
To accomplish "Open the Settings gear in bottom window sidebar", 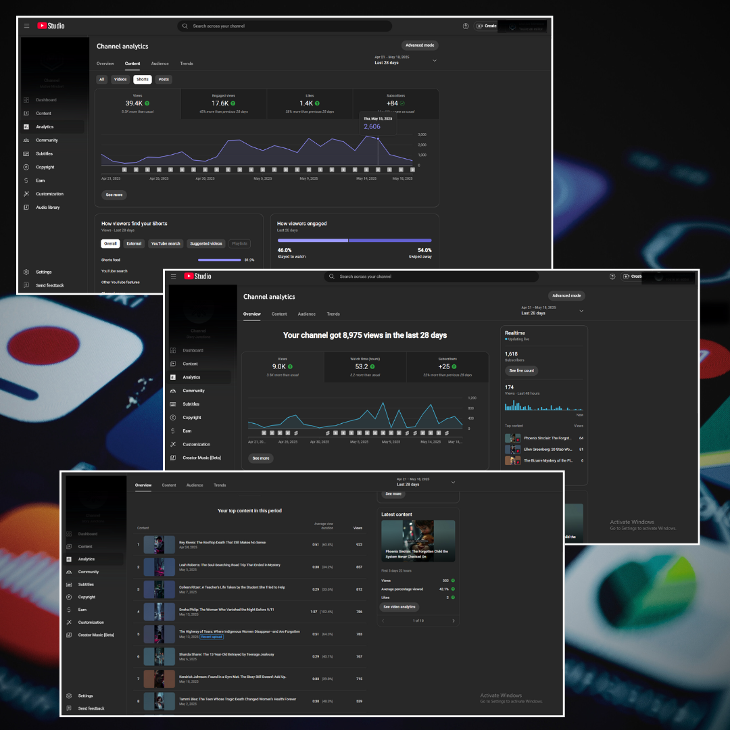I will coord(69,696).
